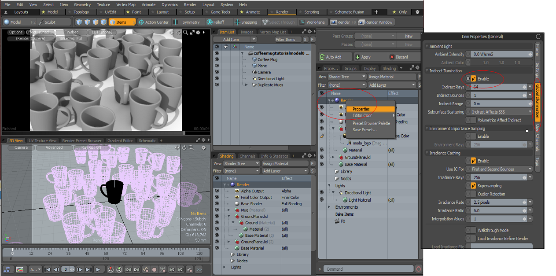Jump to first frame icon

tap(47, 269)
